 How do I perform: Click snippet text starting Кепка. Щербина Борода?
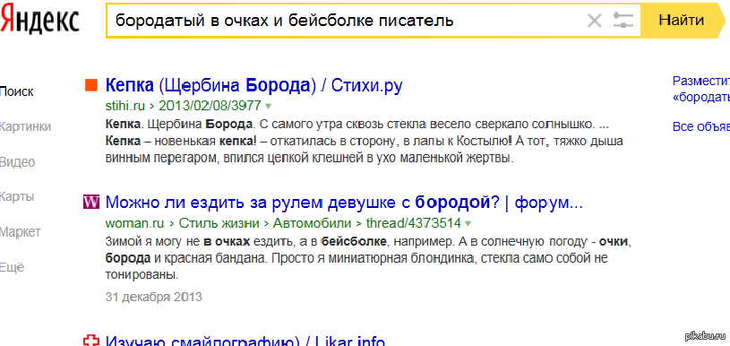coord(365,142)
